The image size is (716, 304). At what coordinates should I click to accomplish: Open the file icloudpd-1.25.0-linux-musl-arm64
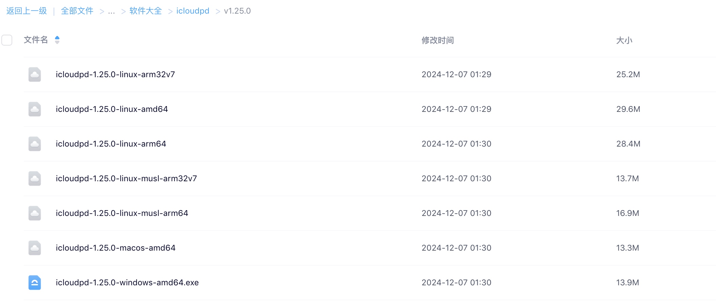pos(122,213)
